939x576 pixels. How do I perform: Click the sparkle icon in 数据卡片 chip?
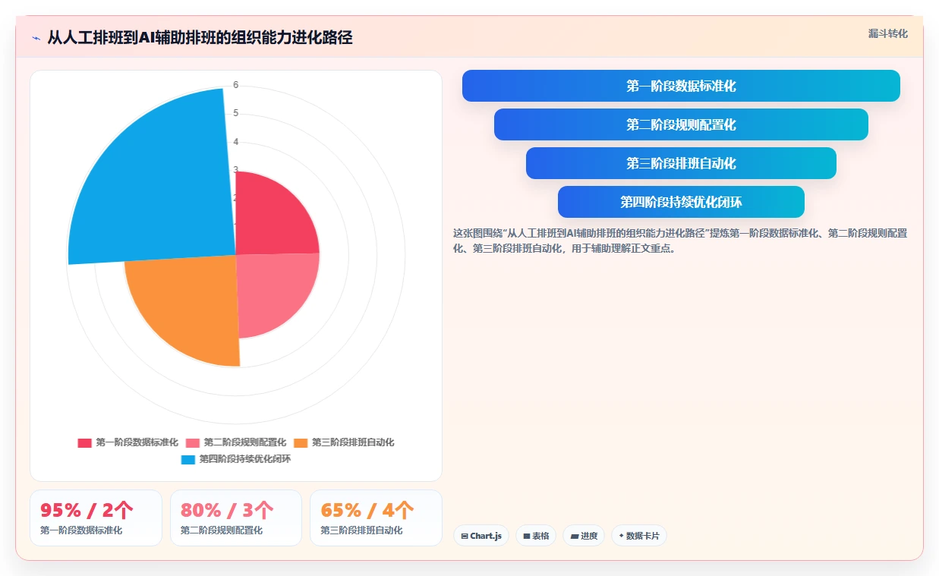pos(621,536)
